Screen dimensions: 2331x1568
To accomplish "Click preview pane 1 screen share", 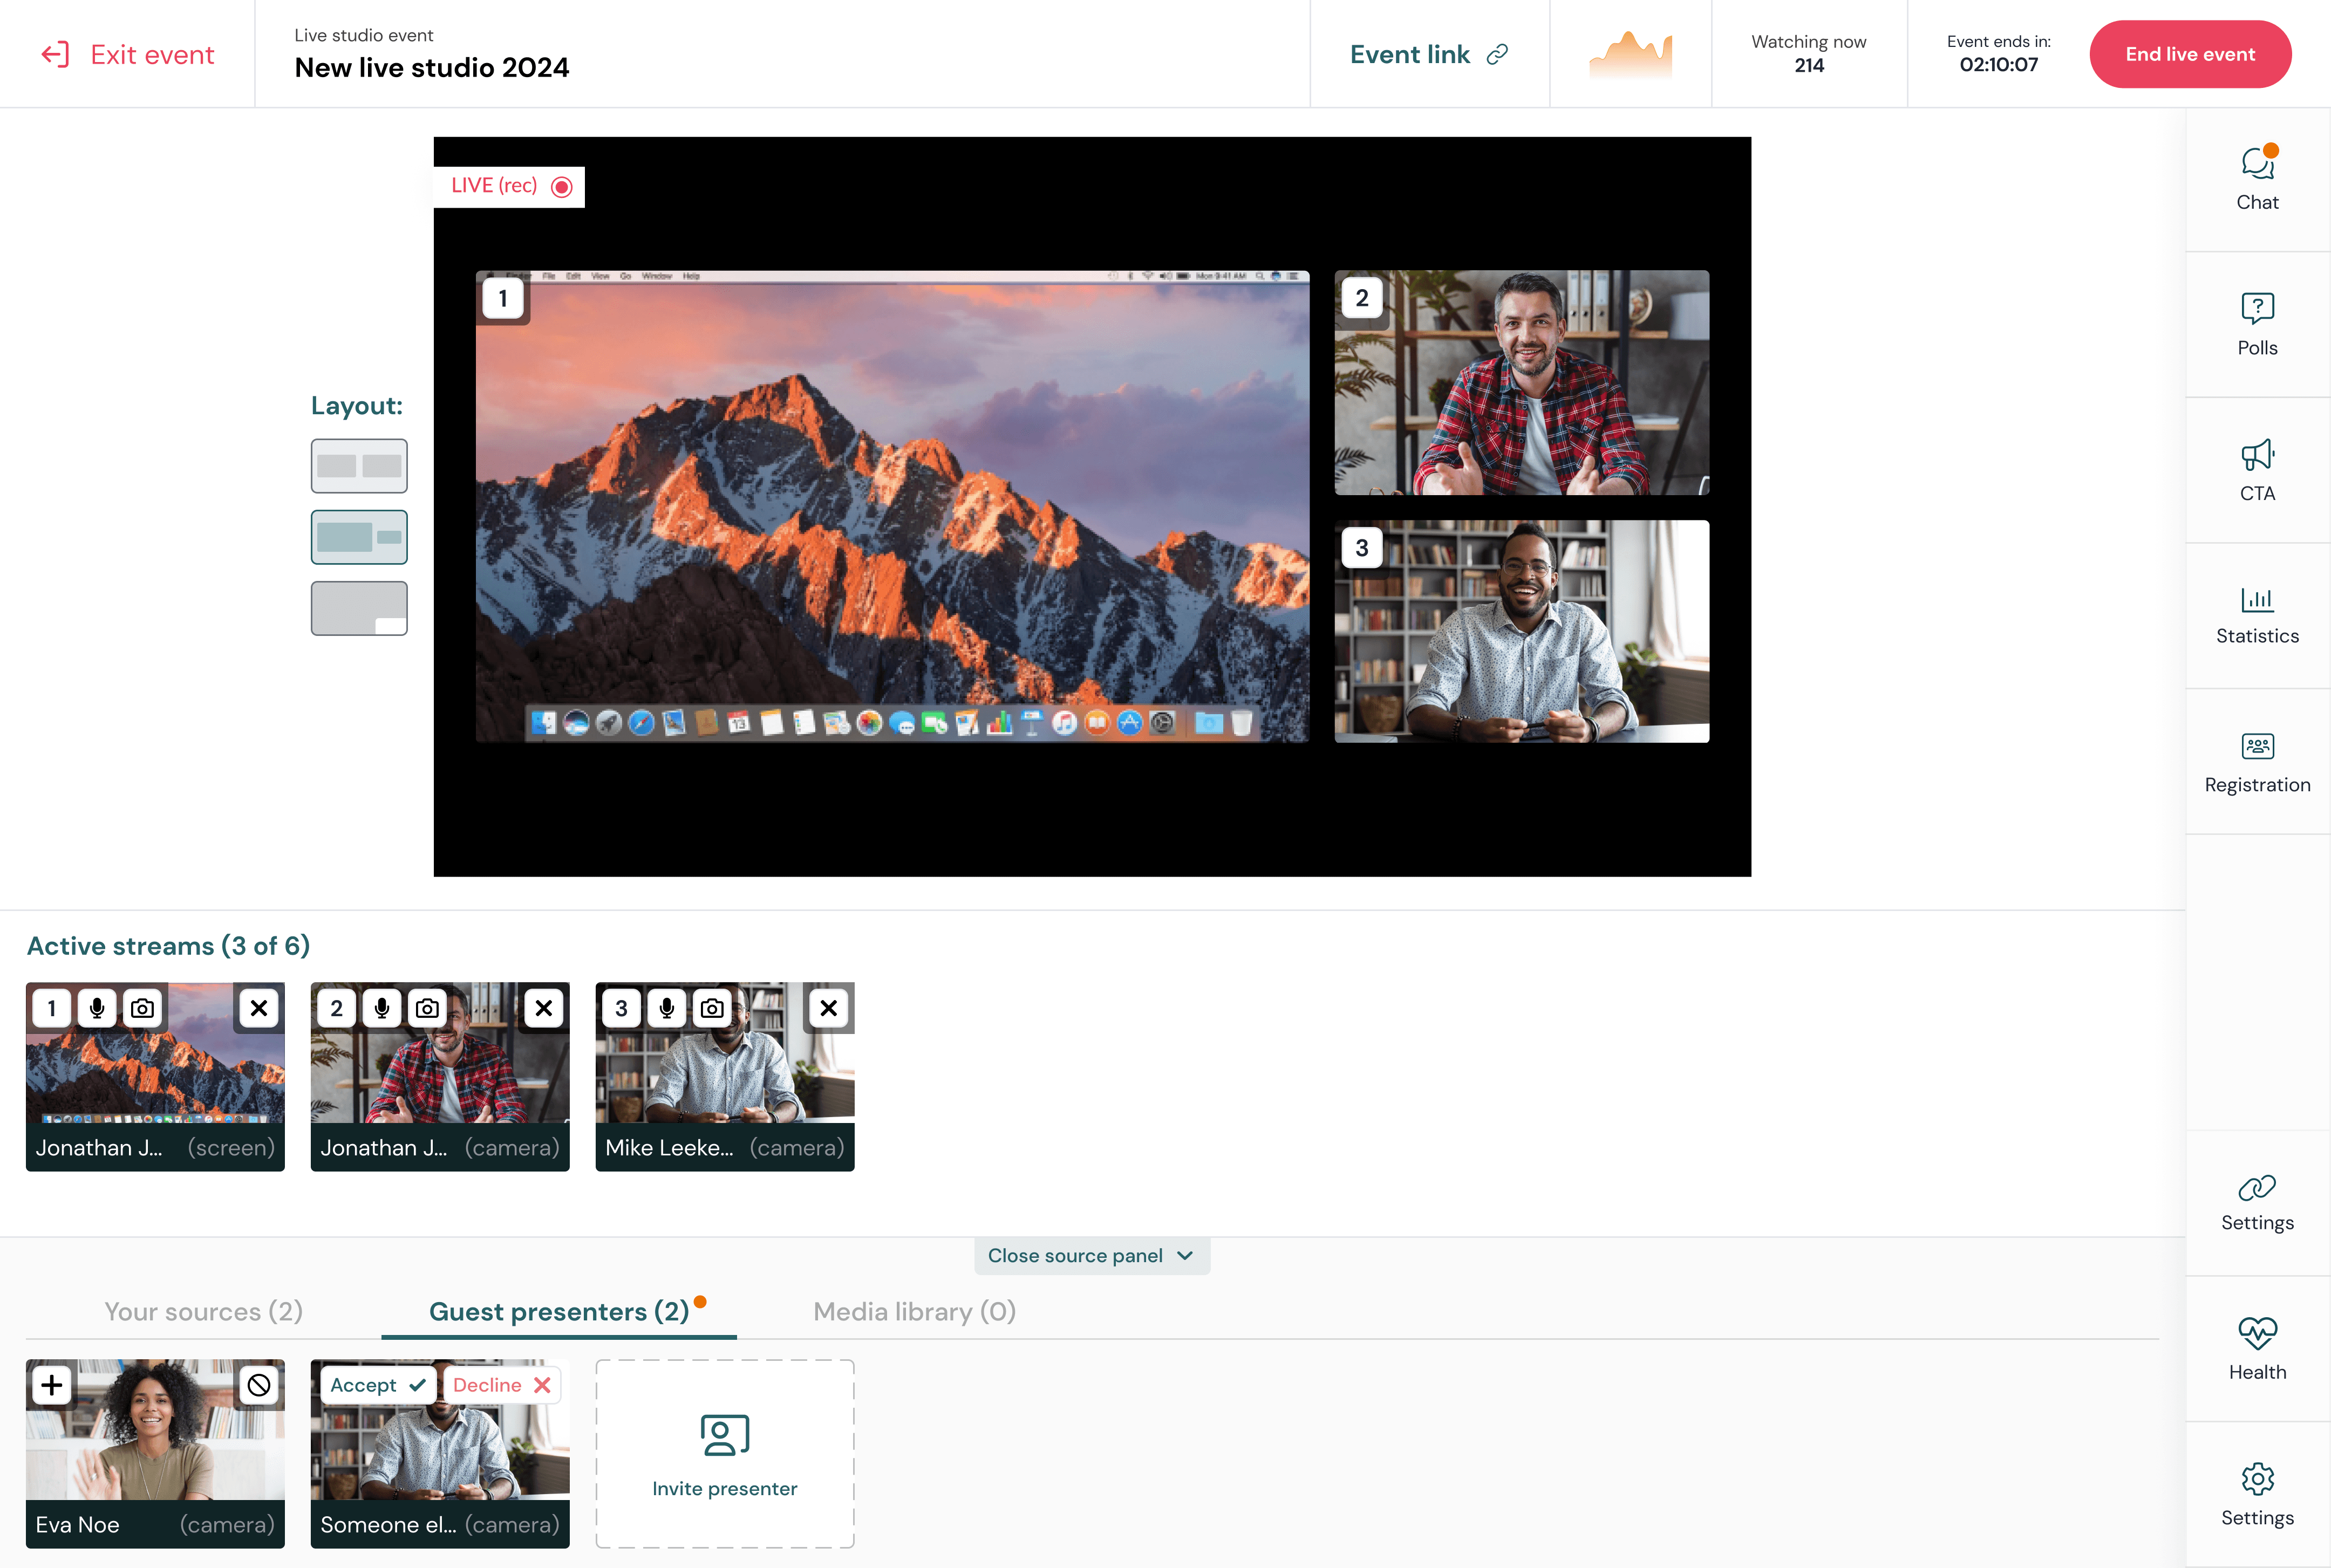I will pos(892,506).
